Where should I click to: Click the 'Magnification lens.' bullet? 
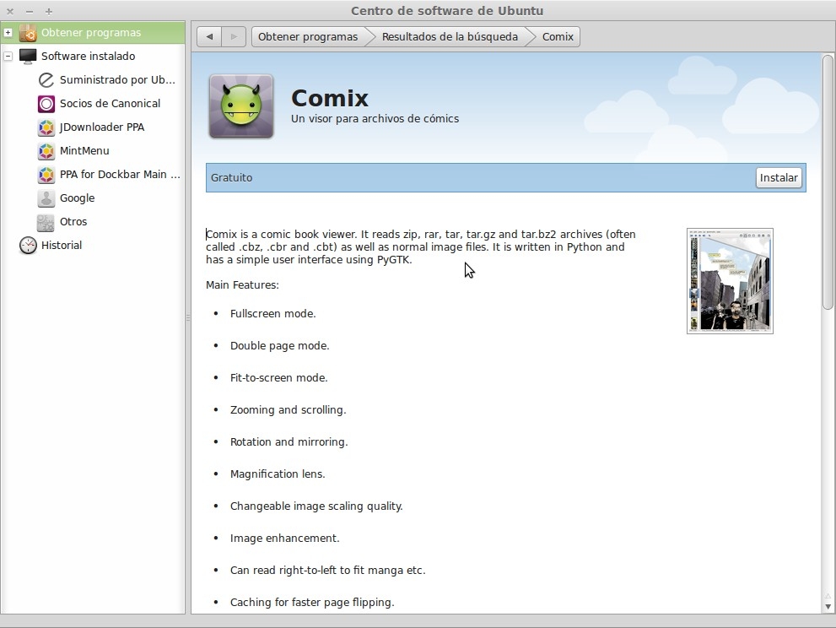278,474
